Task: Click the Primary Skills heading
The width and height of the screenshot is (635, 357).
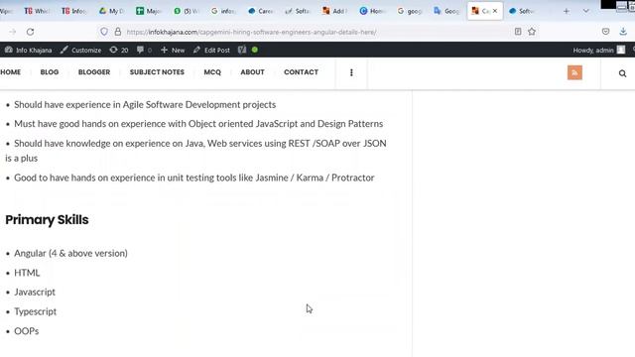Action: tap(47, 220)
